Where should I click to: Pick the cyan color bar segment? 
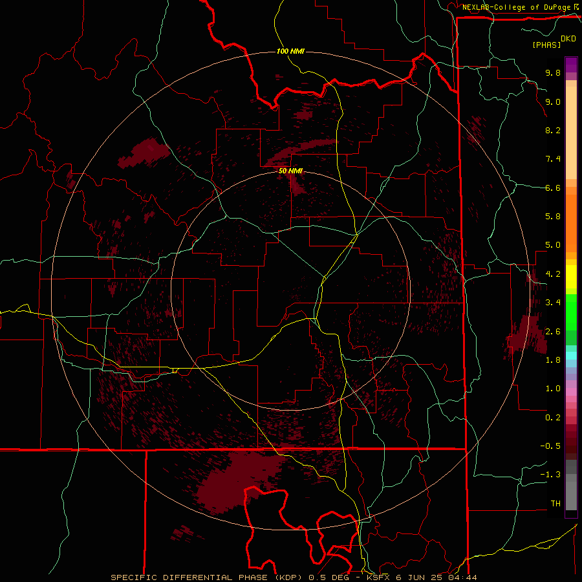(x=571, y=356)
